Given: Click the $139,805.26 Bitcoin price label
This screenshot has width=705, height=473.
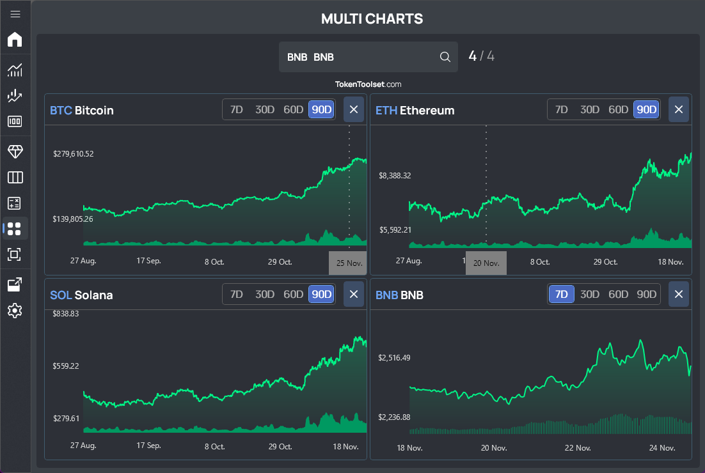Looking at the screenshot, I should 73,219.
